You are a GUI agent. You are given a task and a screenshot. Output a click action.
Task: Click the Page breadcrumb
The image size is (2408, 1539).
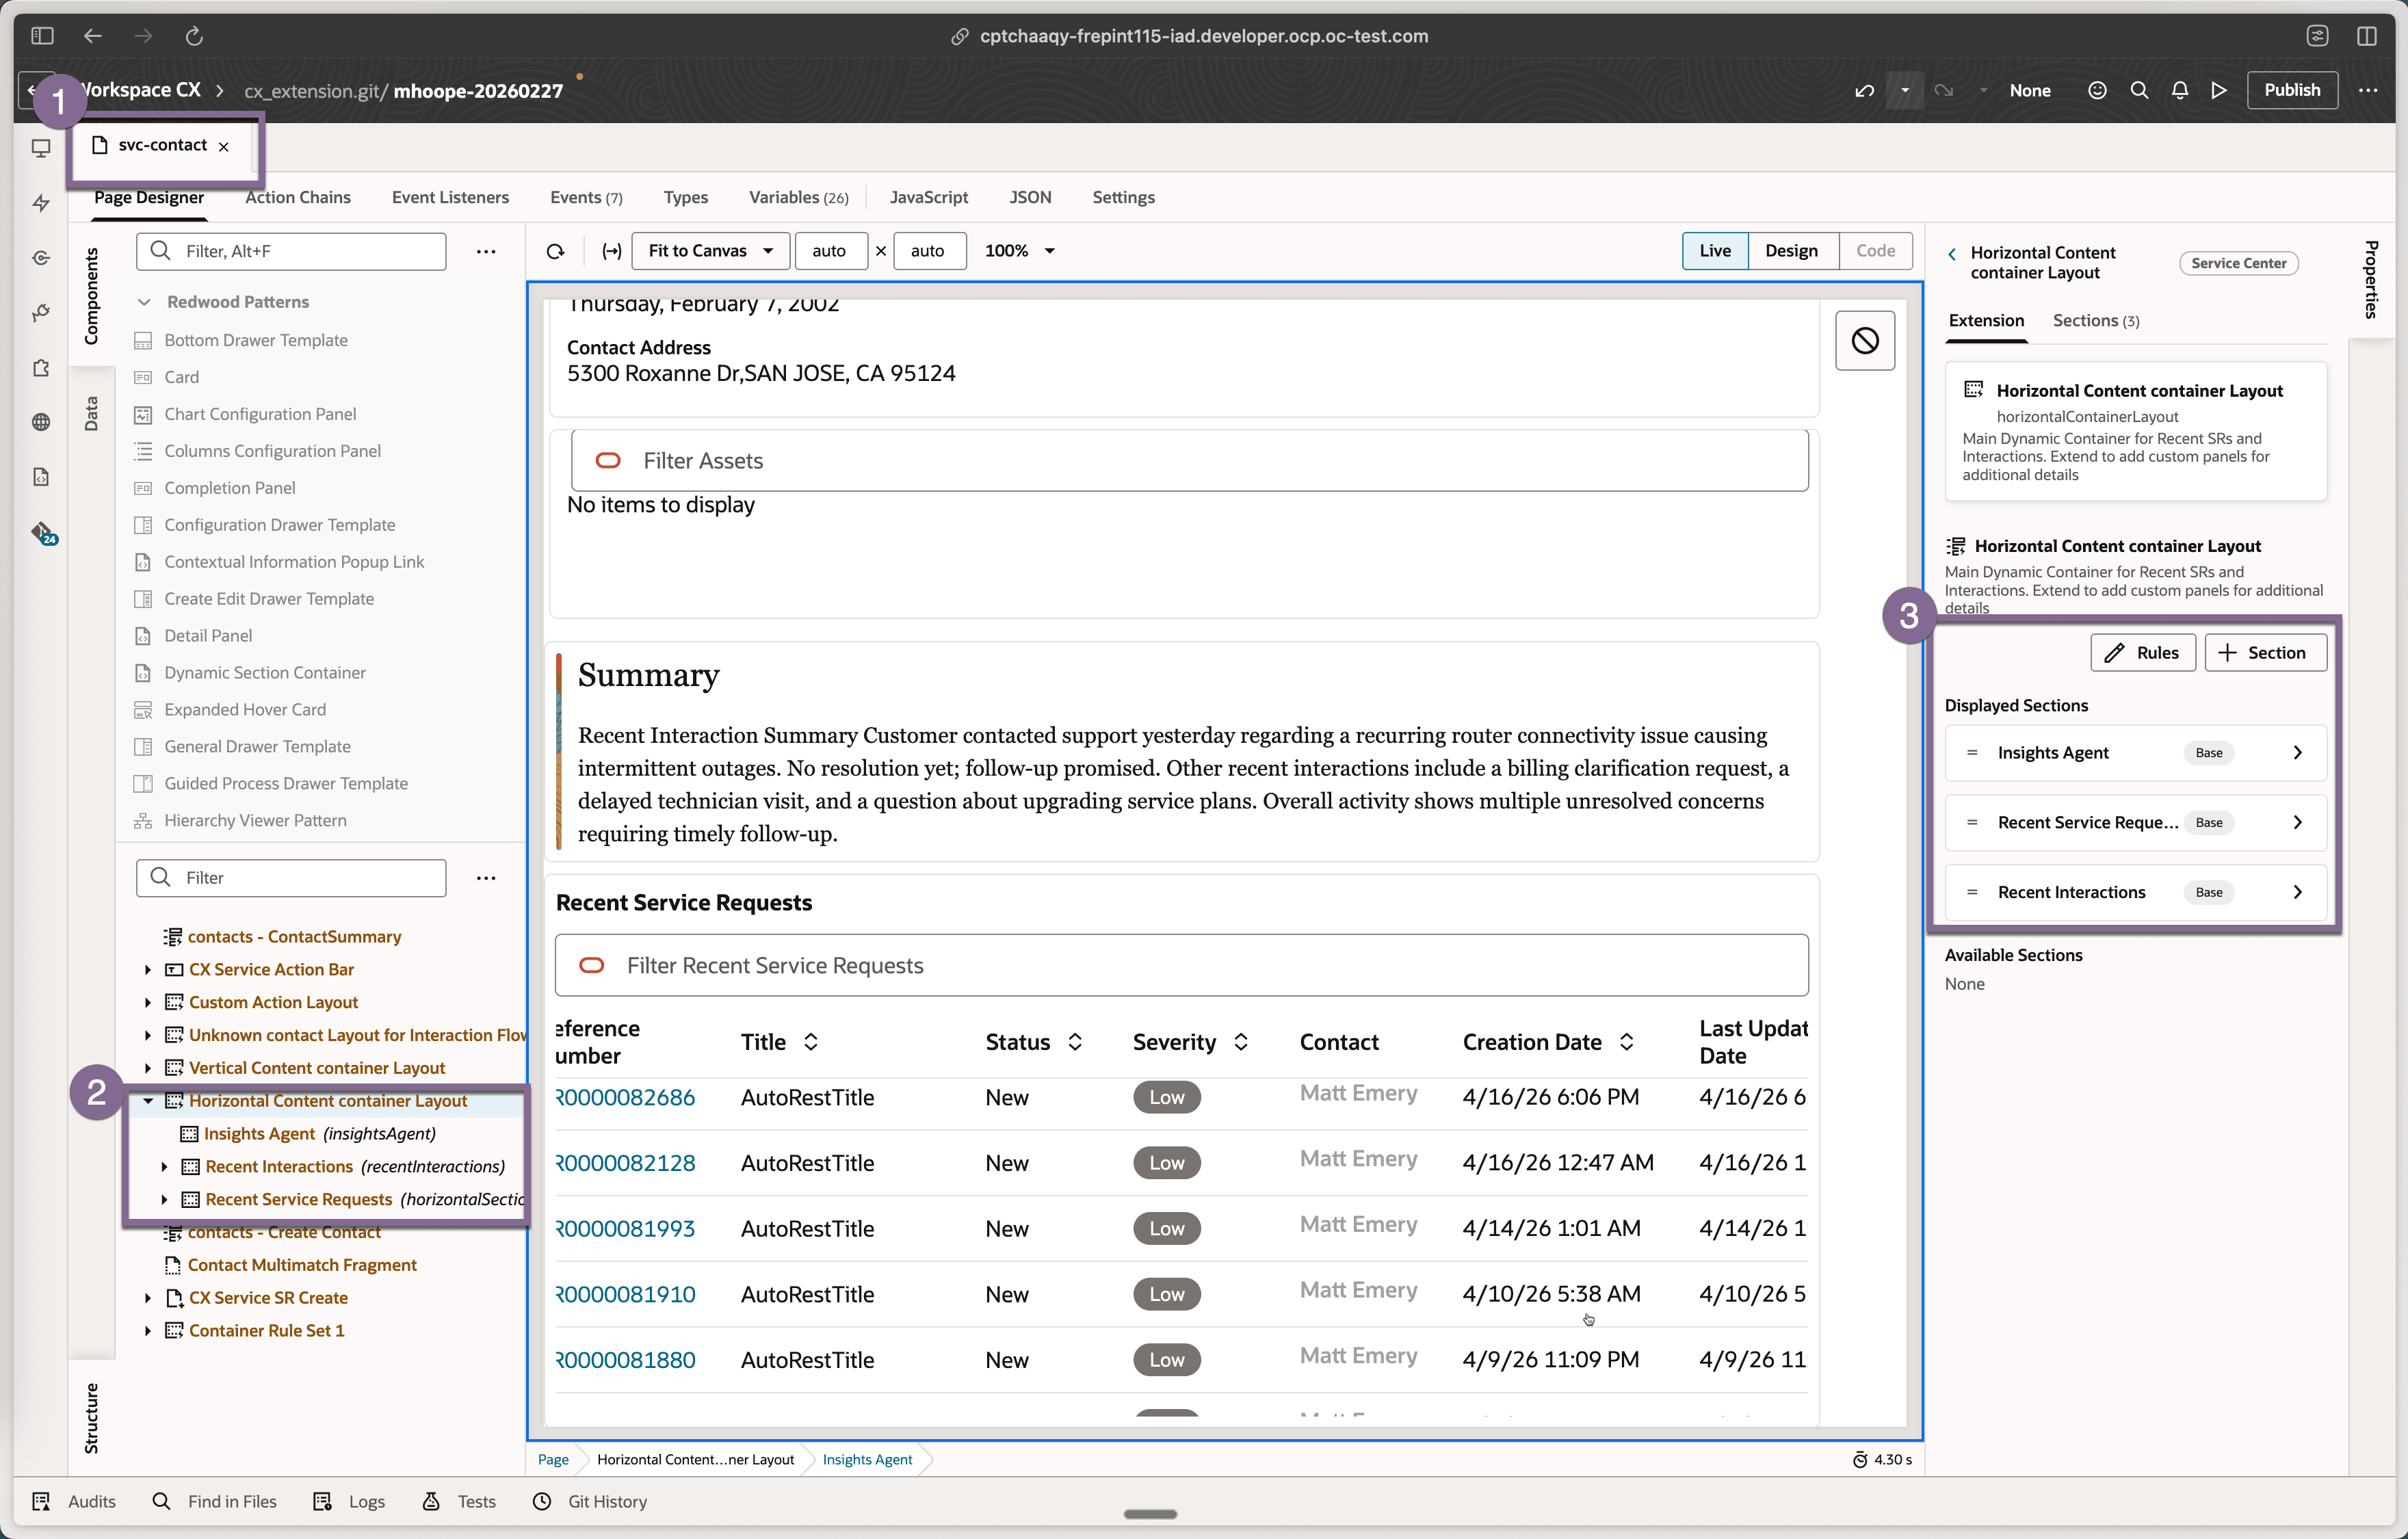[553, 1460]
